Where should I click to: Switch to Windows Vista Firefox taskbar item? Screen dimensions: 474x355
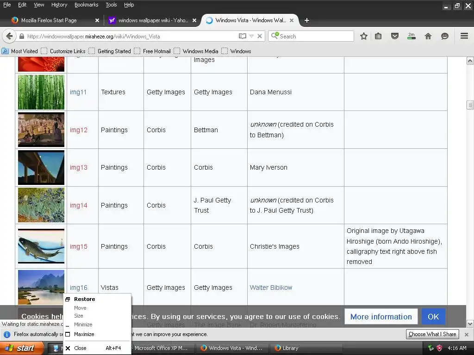233,348
